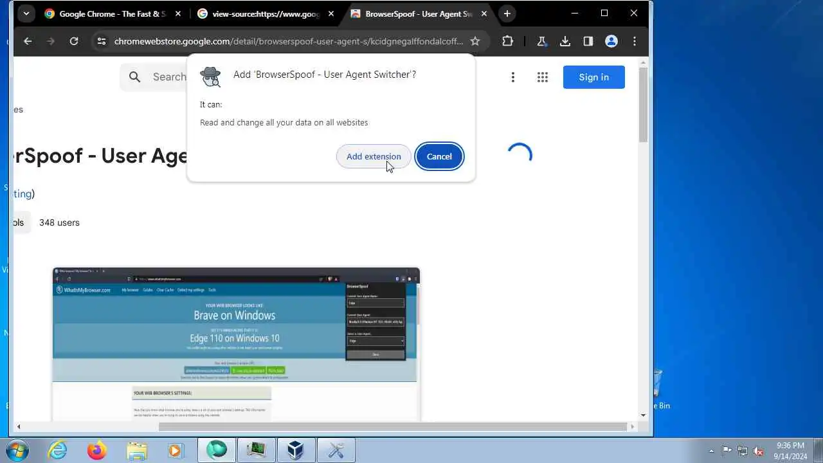Open the web store three-dot menu
Viewport: 823px width, 463px height.
(512, 77)
